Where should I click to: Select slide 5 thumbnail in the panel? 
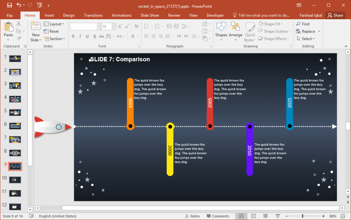click(15, 112)
